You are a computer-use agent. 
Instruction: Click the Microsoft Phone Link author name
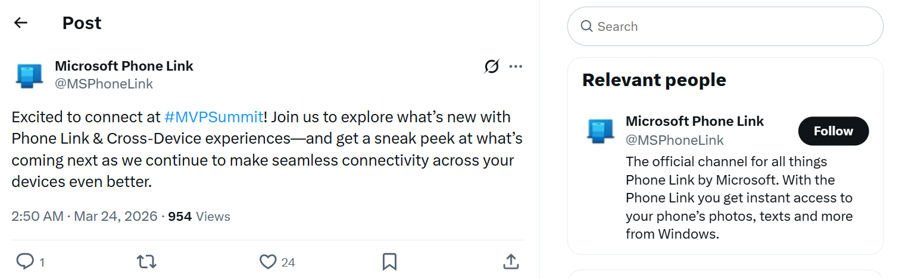tap(124, 66)
